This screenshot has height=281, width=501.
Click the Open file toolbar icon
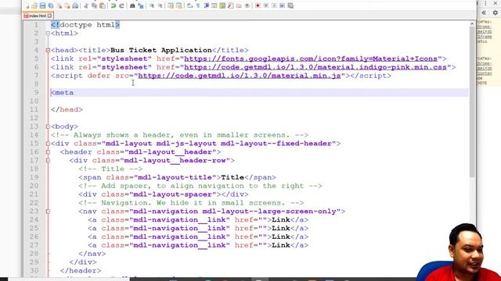pyautogui.click(x=34, y=5)
